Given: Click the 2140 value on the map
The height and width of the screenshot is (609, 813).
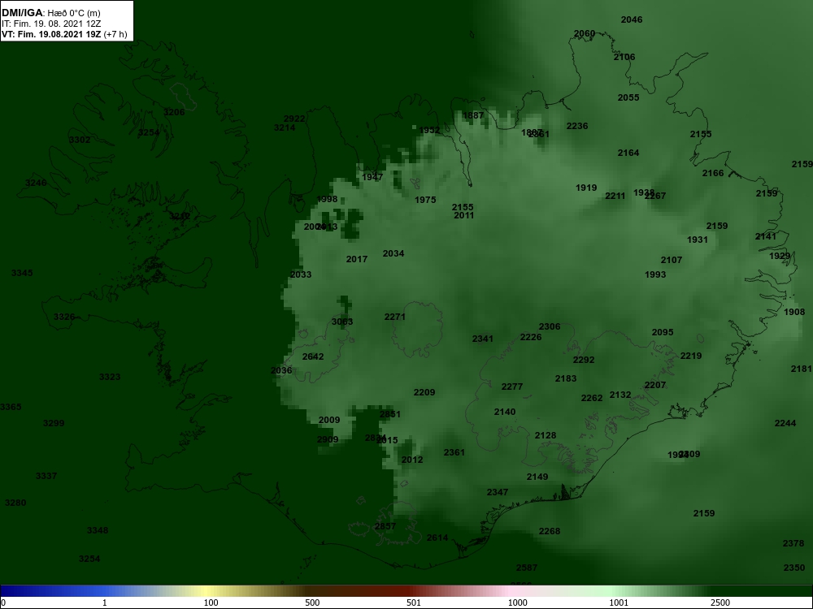Looking at the screenshot, I should 505,412.
